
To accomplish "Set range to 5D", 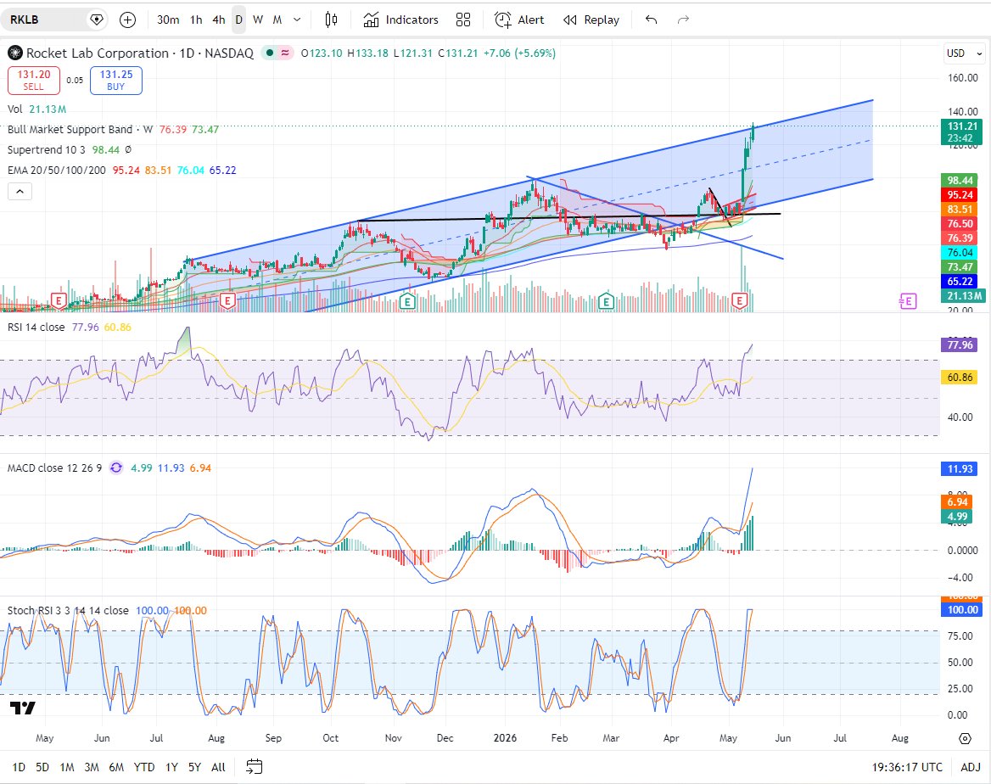I will 42,767.
